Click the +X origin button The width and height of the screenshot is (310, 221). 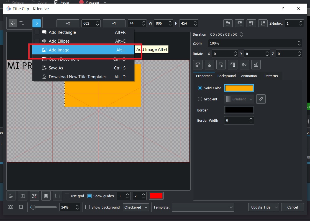point(68,23)
